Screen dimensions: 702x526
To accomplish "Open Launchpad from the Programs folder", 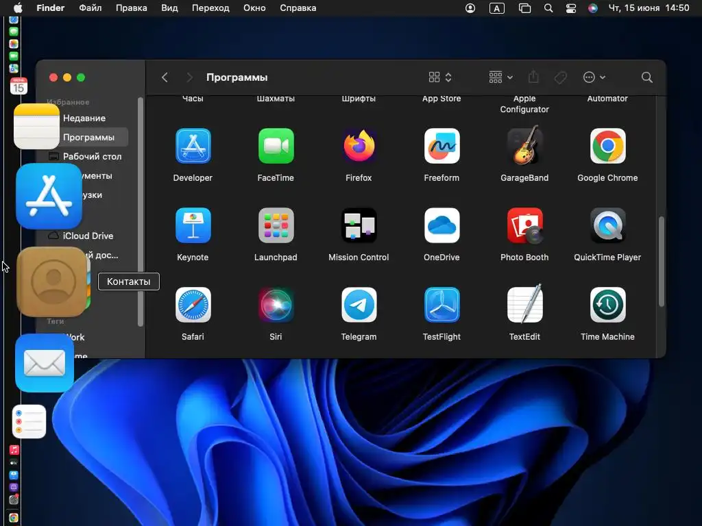I will coord(276,225).
